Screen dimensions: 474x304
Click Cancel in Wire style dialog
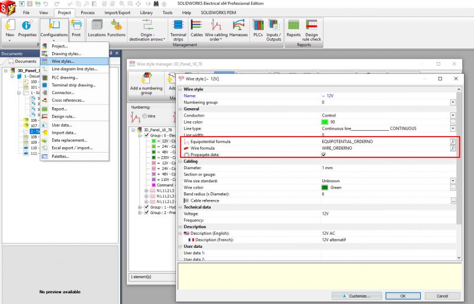(442, 296)
